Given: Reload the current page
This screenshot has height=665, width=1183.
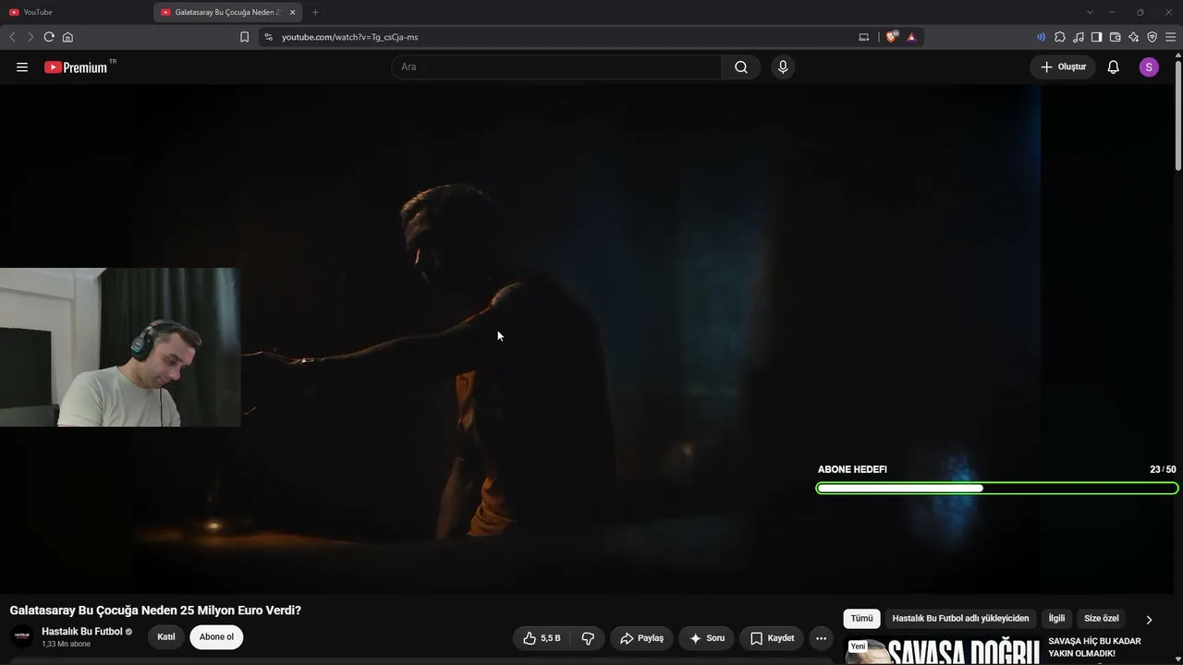Looking at the screenshot, I should (49, 37).
